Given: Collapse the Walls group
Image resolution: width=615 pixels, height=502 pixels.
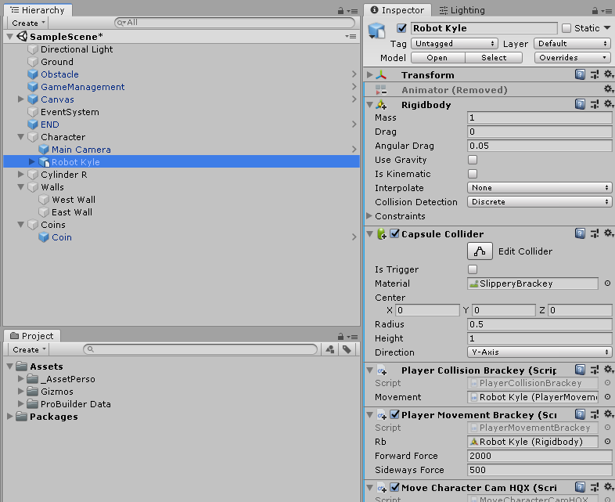Looking at the screenshot, I should [20, 187].
